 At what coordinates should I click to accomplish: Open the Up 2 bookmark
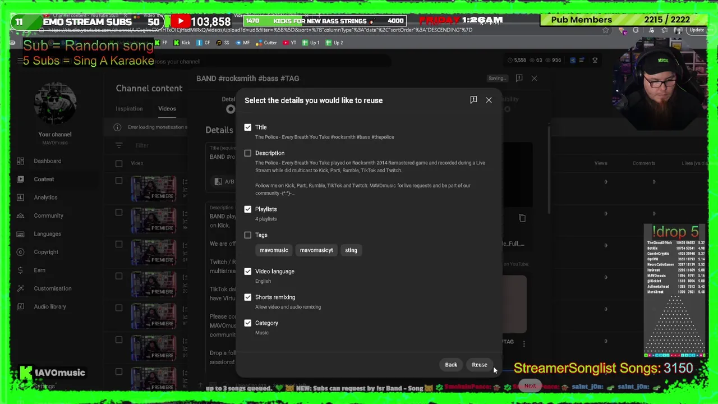click(x=334, y=43)
